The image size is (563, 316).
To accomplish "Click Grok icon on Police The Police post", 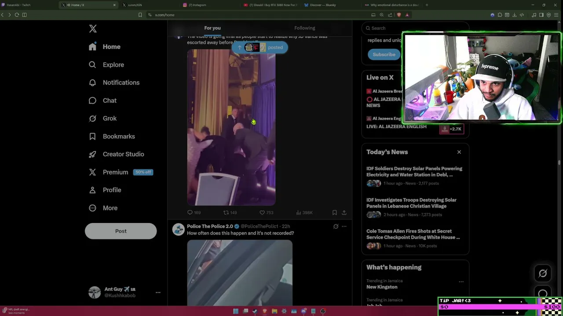I will [x=336, y=226].
